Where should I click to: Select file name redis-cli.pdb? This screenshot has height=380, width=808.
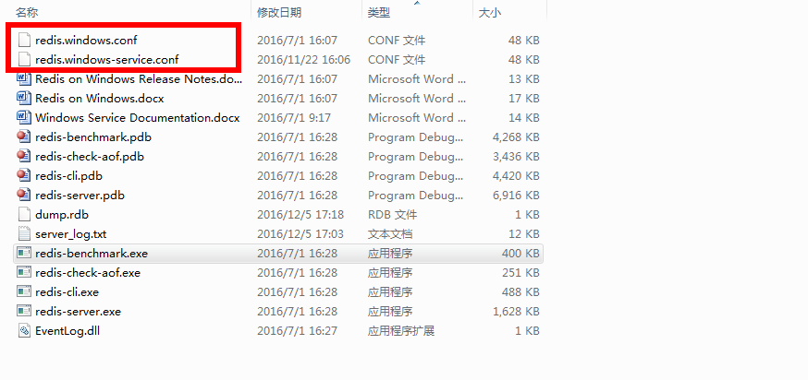coord(69,176)
